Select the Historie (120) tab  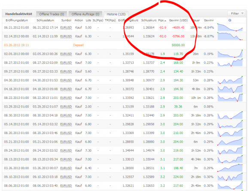pyautogui.click(x=116, y=14)
